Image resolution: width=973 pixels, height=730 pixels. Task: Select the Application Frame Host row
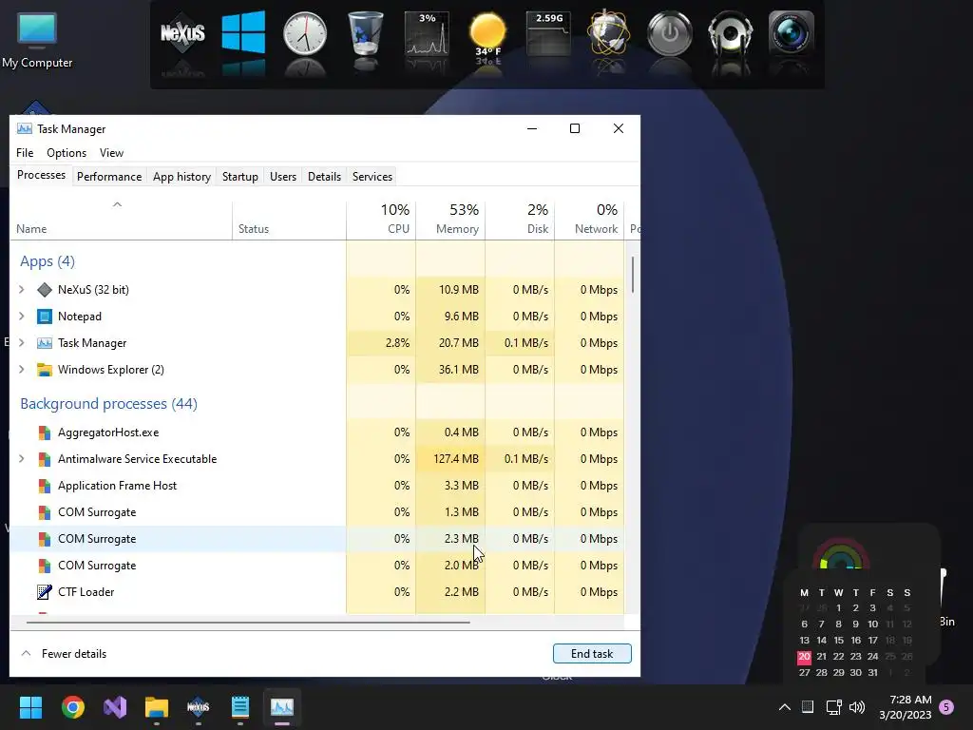(x=317, y=486)
